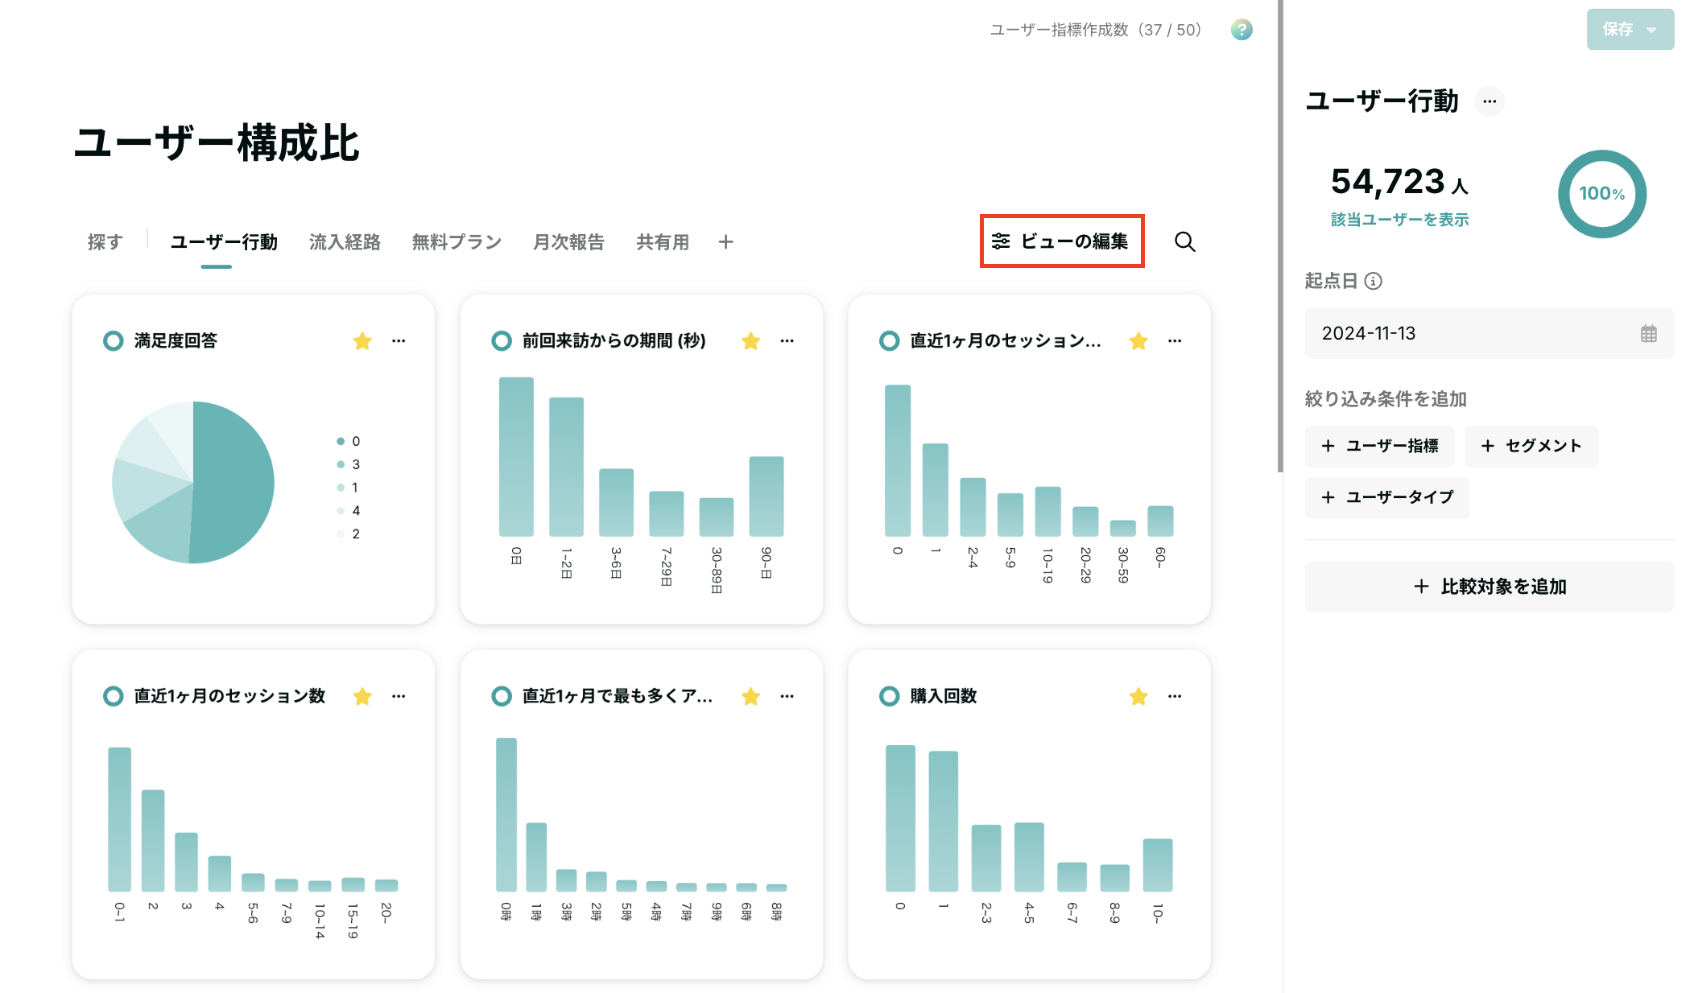Add a ユーザータイプ filter condition

pyautogui.click(x=1386, y=497)
